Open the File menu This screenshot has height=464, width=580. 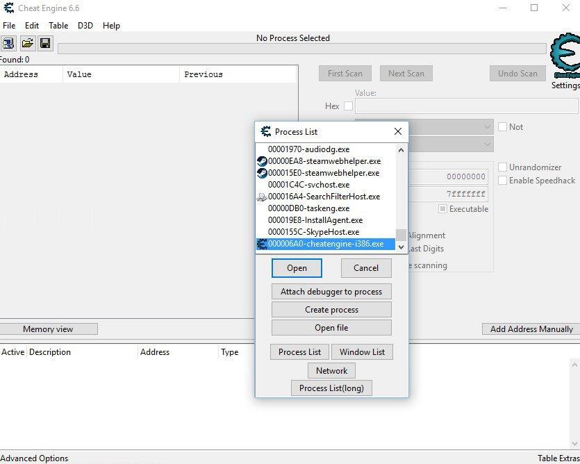coord(9,26)
